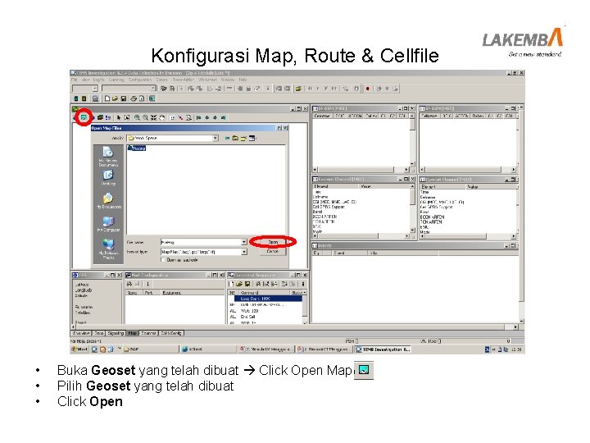Open the File menu
Viewport: 590px width, 443px height.
tap(74, 80)
